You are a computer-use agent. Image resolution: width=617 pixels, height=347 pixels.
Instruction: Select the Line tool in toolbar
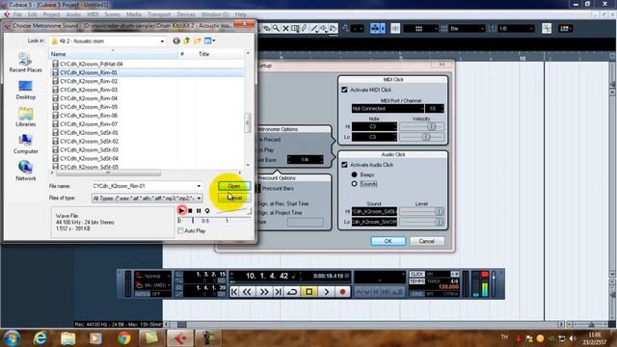314,28
